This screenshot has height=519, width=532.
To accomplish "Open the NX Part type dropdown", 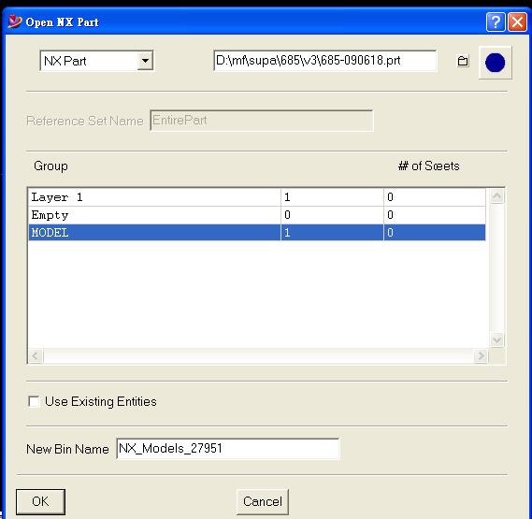I will pyautogui.click(x=145, y=61).
